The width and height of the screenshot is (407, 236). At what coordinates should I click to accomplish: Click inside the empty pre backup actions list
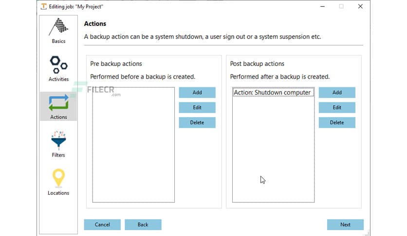pos(133,146)
